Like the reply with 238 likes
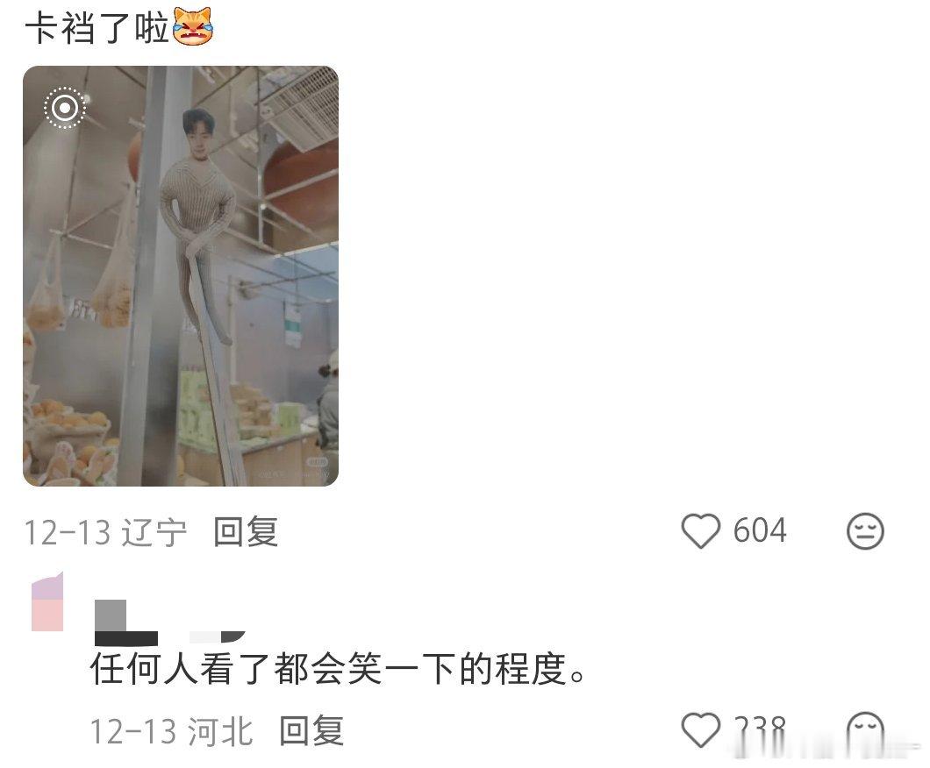 tap(700, 729)
